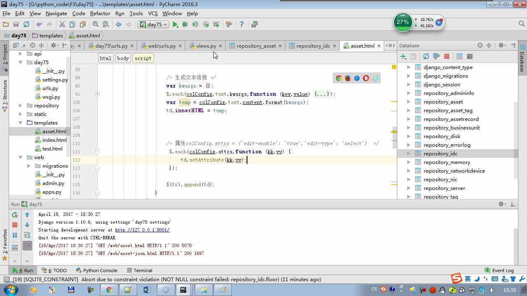
Task: Show hidden editor tabs dropdown
Action: point(391,46)
